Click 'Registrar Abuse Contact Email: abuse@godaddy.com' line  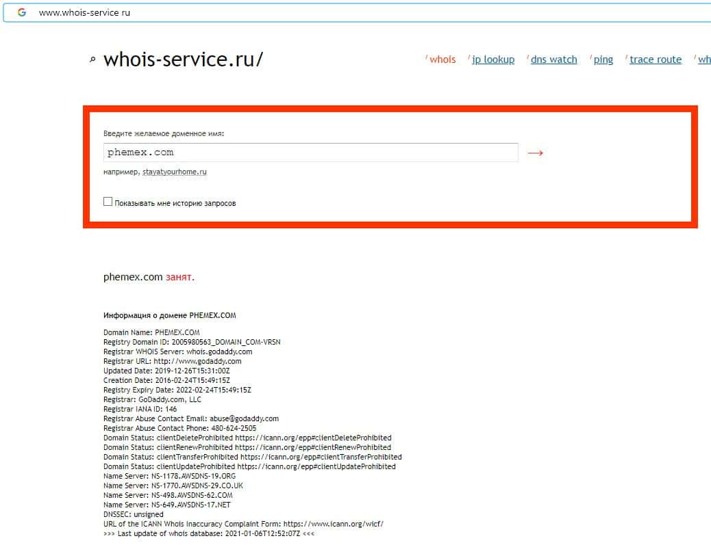click(x=191, y=418)
